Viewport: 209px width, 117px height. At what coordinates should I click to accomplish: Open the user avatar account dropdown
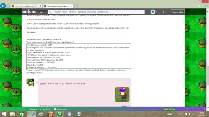pyautogui.click(x=153, y=12)
